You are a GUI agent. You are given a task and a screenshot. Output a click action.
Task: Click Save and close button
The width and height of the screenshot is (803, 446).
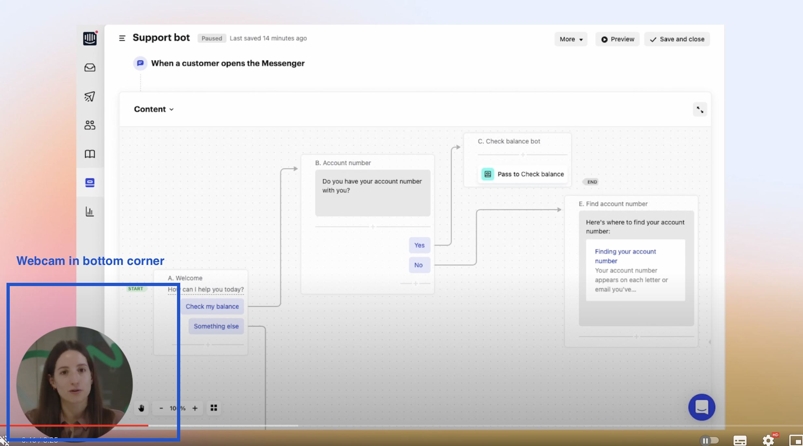[x=677, y=39]
